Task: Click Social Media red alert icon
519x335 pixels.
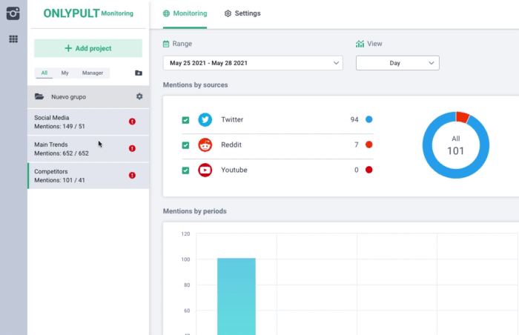Action: click(x=132, y=122)
